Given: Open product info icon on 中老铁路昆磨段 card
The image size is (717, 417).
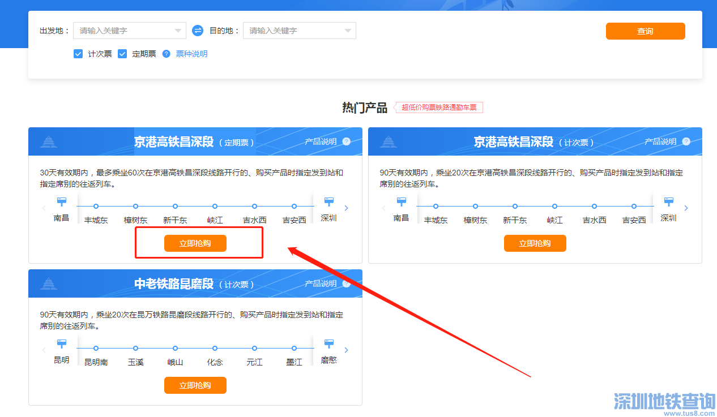Looking at the screenshot, I should [x=347, y=283].
